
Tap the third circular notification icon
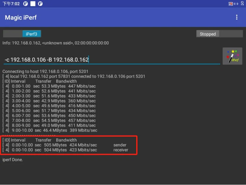[40, 4]
